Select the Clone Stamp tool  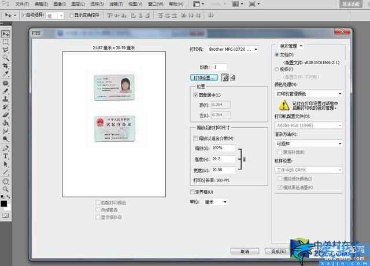coord(5,99)
